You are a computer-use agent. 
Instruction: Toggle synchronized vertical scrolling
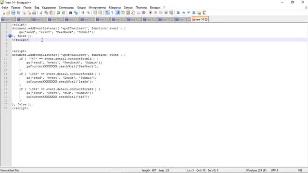pos(95,13)
